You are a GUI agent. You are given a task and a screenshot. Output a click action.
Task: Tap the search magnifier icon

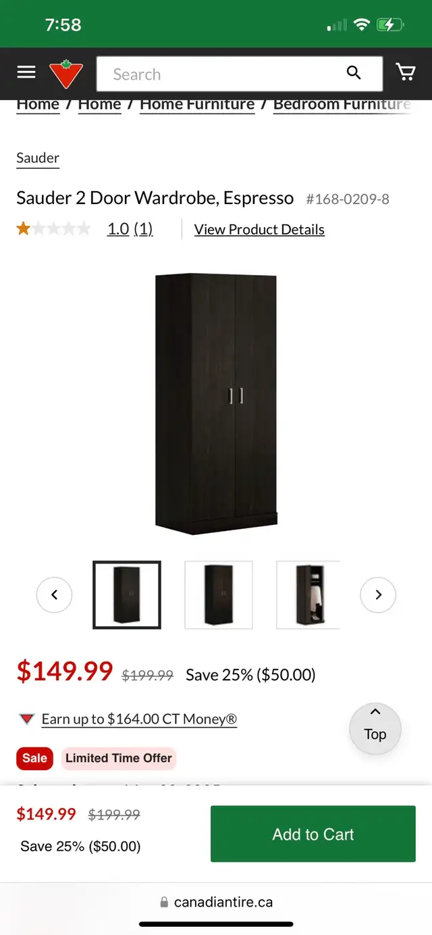[354, 73]
